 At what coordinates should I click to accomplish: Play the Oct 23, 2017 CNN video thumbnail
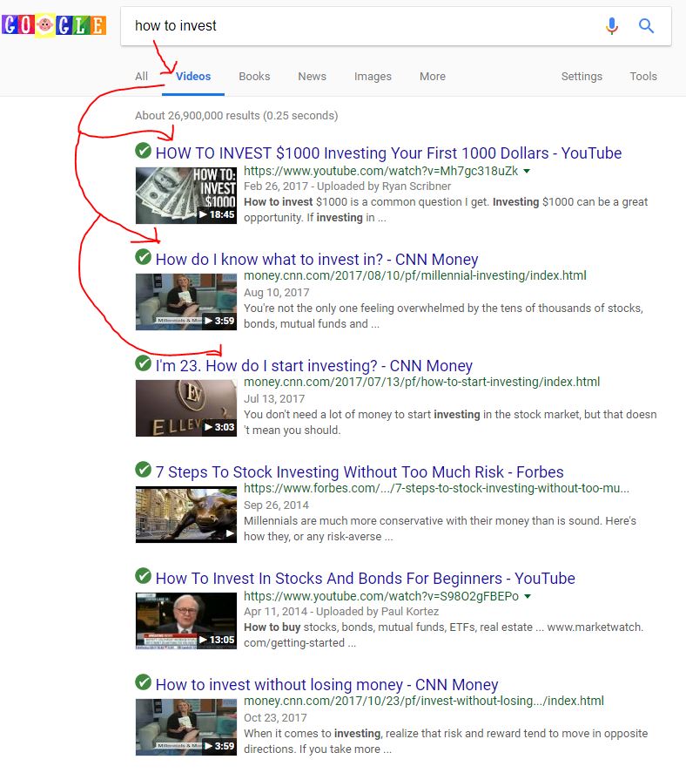pos(186,727)
